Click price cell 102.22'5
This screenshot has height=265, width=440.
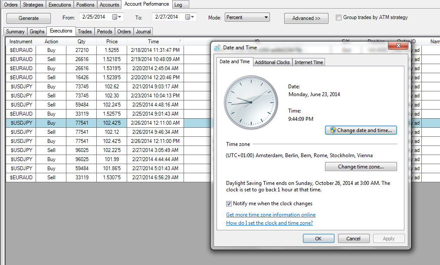112,150
